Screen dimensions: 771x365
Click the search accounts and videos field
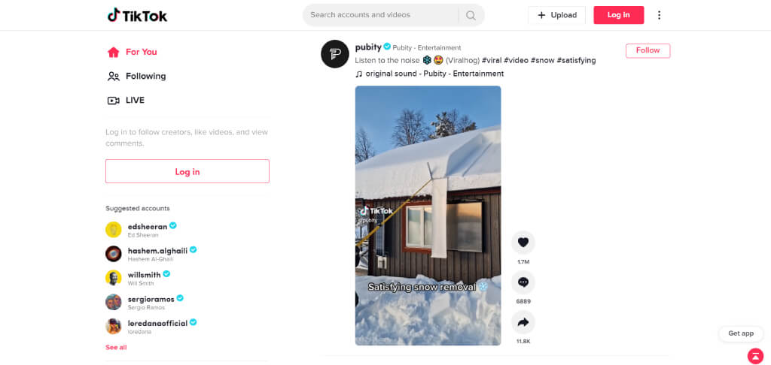(x=381, y=15)
